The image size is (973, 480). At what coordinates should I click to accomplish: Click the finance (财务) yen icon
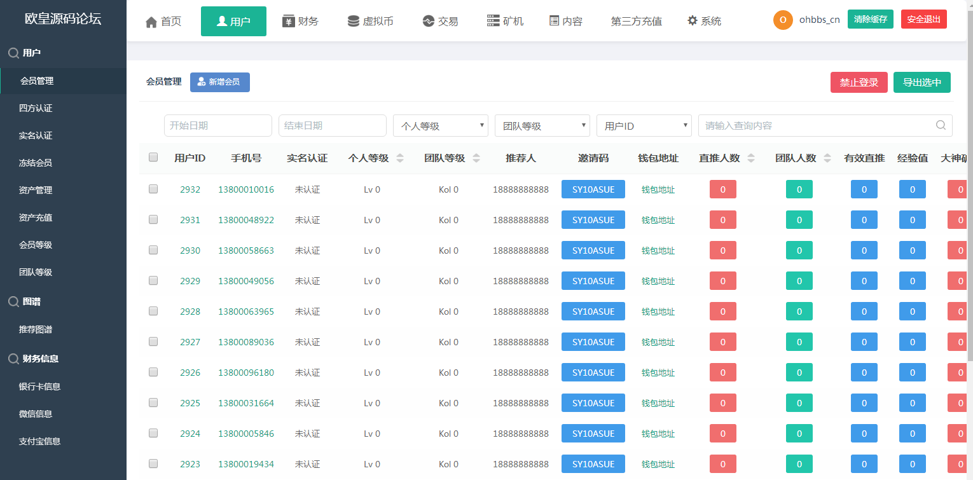(x=288, y=21)
